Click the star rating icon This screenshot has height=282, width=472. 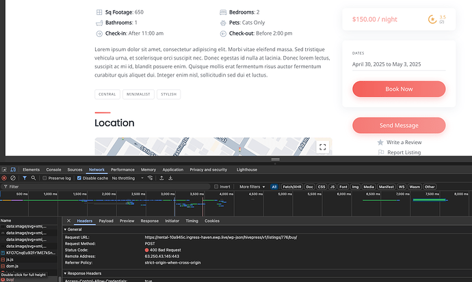coord(432,20)
